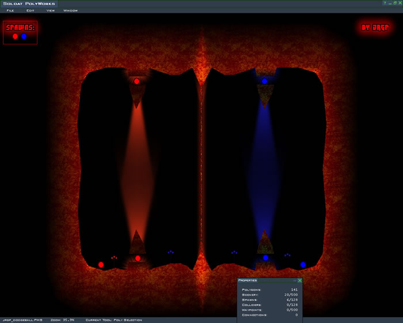Click the help question mark icon
The width and height of the screenshot is (403, 323).
click(x=385, y=3)
